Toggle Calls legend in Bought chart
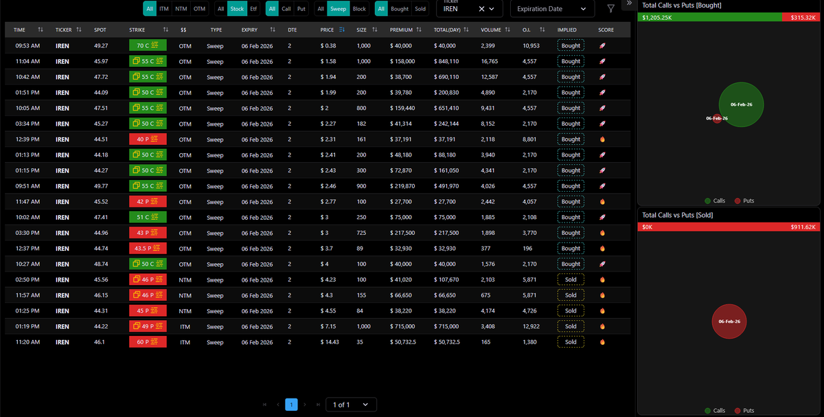824x417 pixels. [x=715, y=201]
